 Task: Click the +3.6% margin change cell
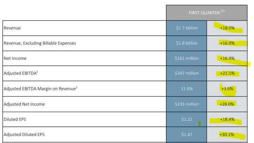(227, 89)
